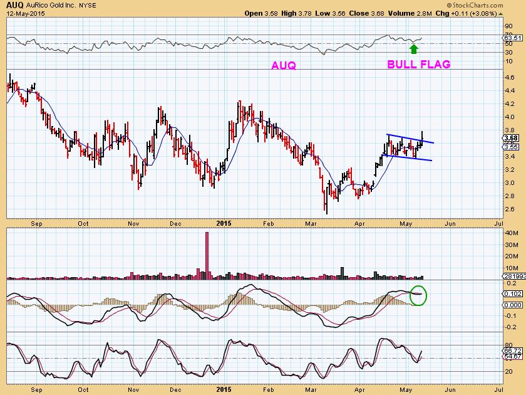
Task: Click the 2.6 price axis label
Action: tap(510, 209)
